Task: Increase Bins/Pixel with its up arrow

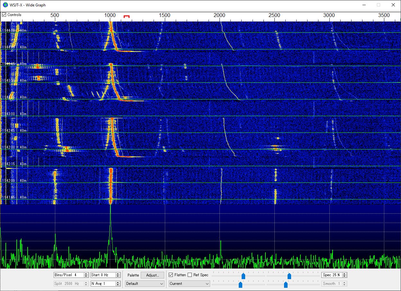Action: (86, 274)
